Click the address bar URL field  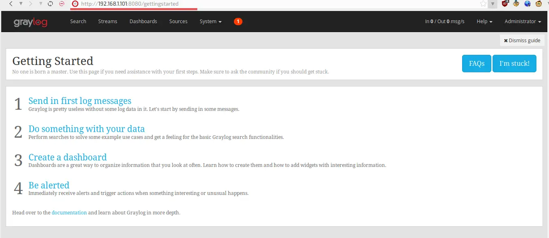tap(278, 4)
